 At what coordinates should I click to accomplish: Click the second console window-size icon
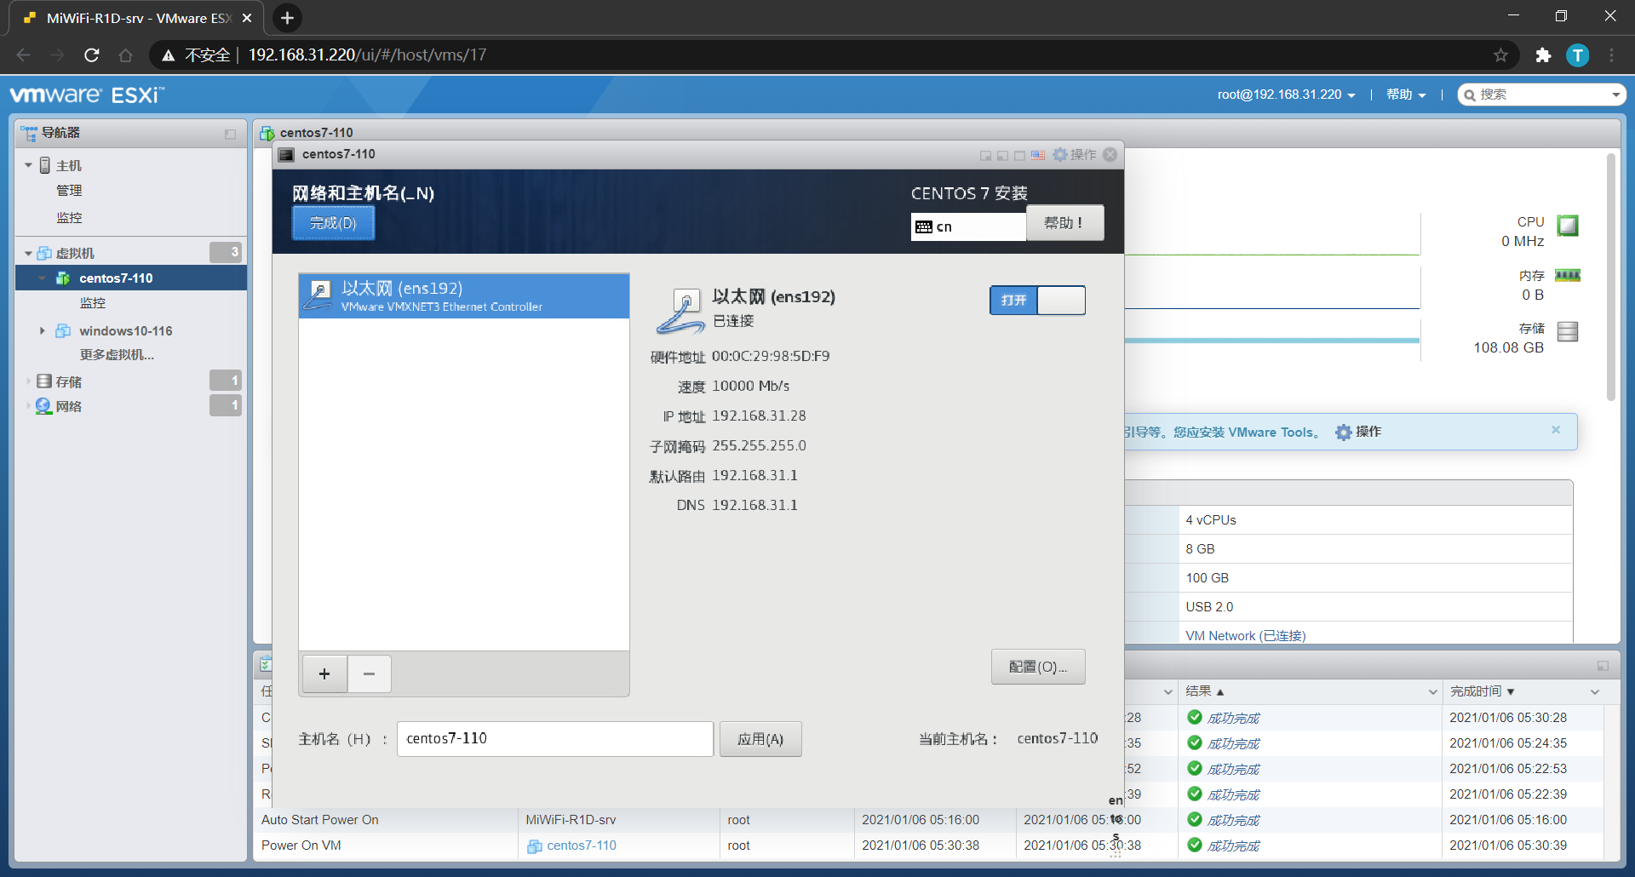point(1002,156)
